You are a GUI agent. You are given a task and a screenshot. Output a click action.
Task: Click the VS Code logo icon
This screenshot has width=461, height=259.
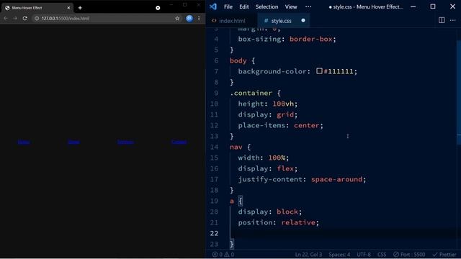click(213, 6)
